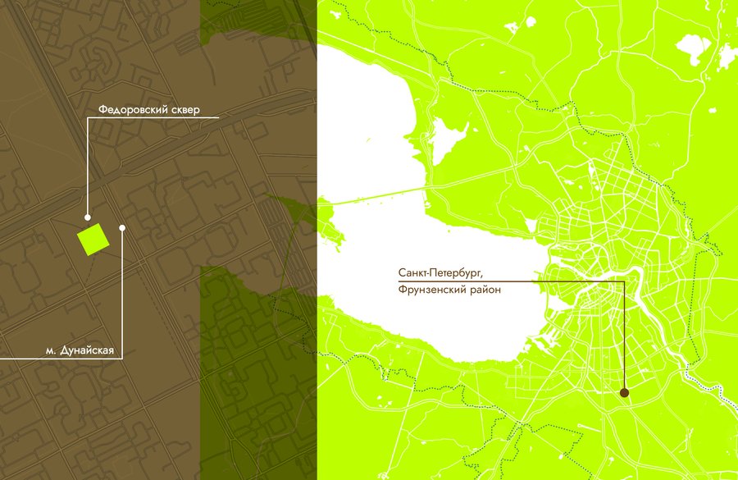The image size is (738, 480).
Task: Click the bright green square site marker
Action: [93, 240]
